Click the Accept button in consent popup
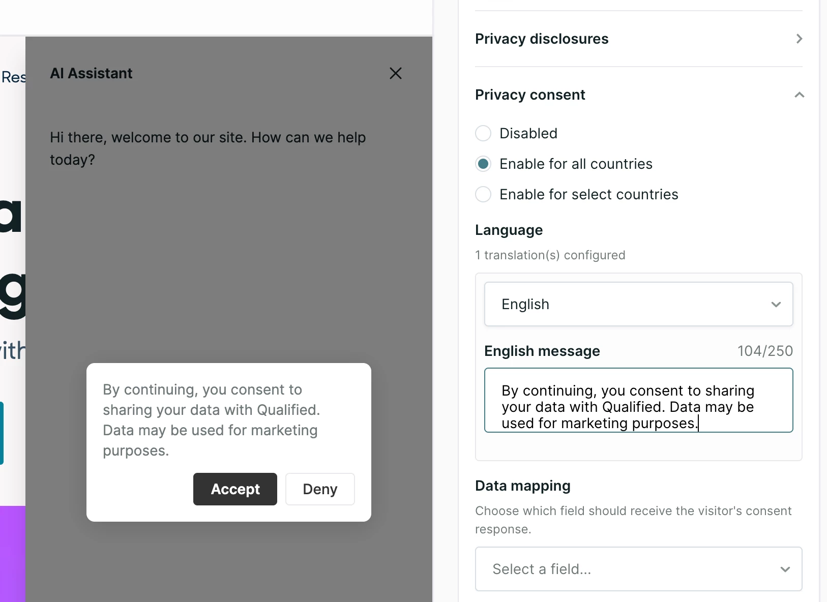Screen dimensions: 827x602 pyautogui.click(x=235, y=489)
